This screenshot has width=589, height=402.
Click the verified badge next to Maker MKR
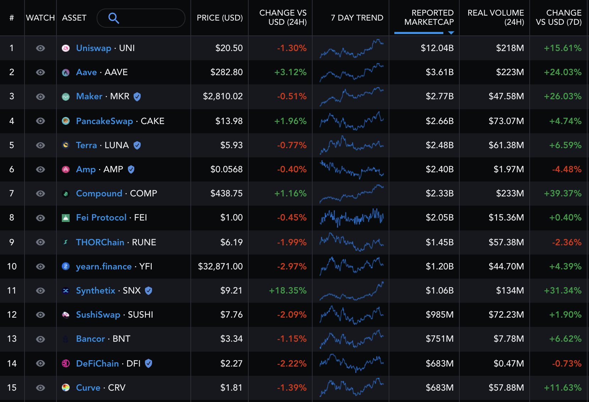point(137,96)
